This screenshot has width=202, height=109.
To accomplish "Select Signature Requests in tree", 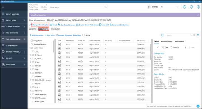I will point(40,44).
